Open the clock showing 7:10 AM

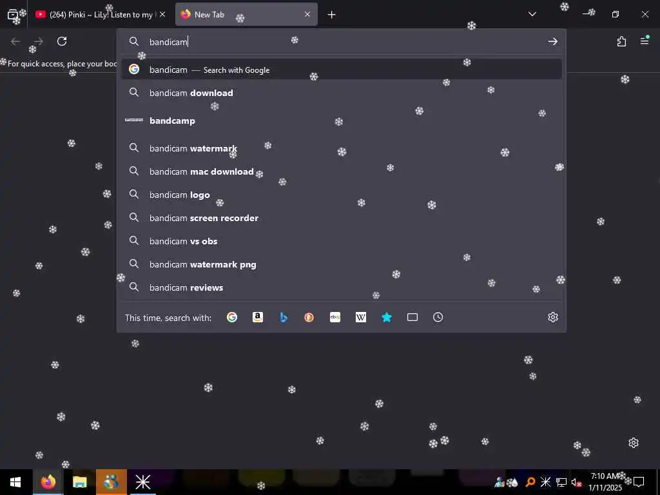pyautogui.click(x=605, y=482)
